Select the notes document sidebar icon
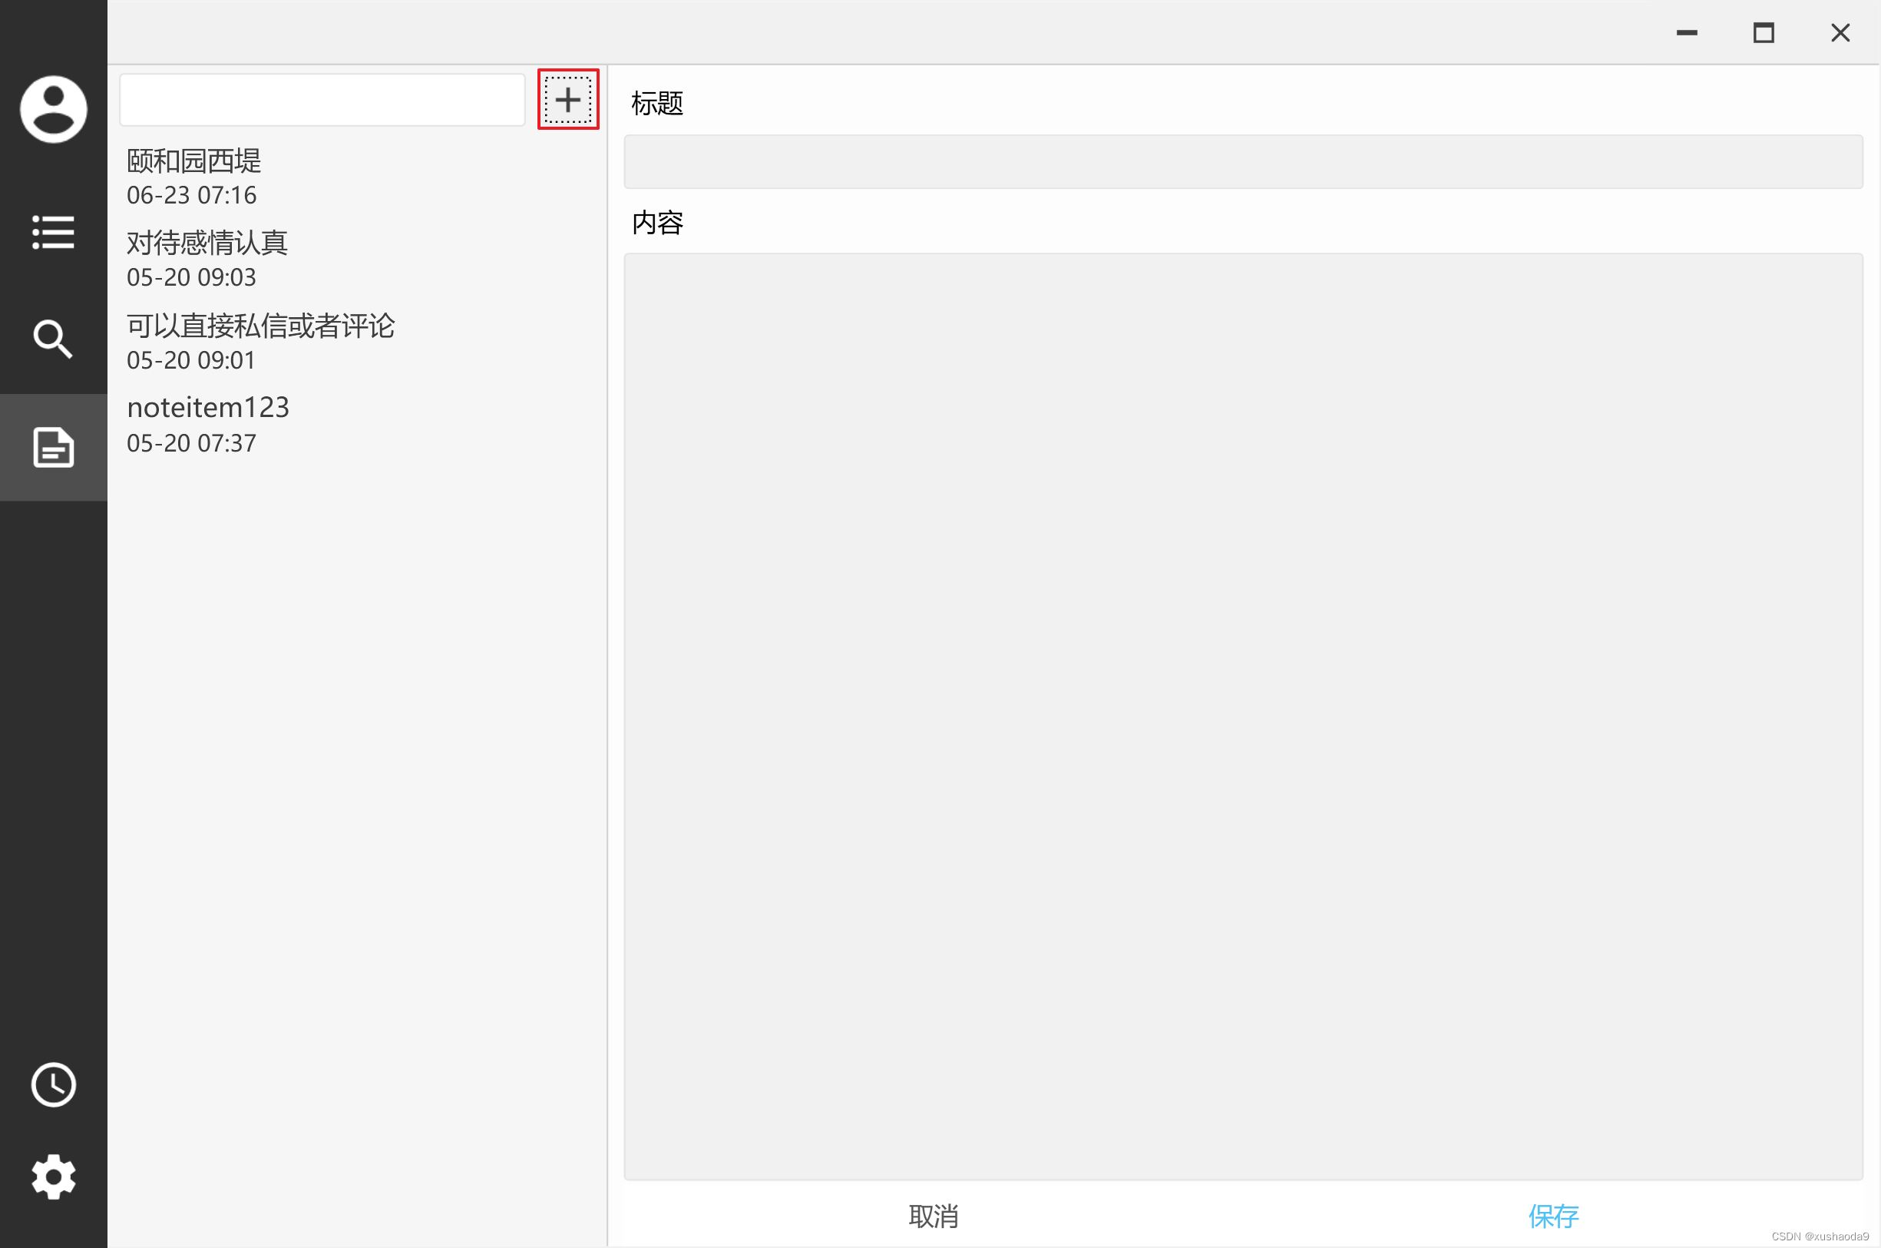The image size is (1881, 1248). point(53,446)
